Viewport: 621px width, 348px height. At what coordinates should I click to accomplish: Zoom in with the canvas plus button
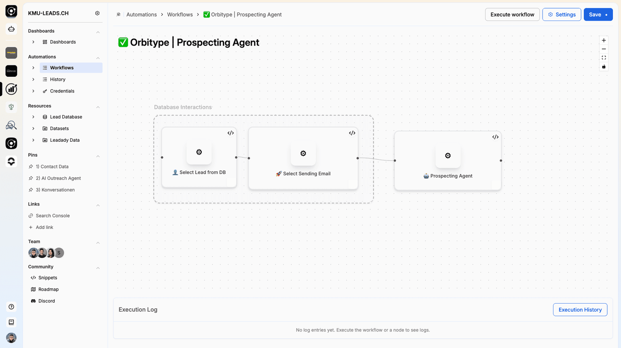click(x=604, y=40)
